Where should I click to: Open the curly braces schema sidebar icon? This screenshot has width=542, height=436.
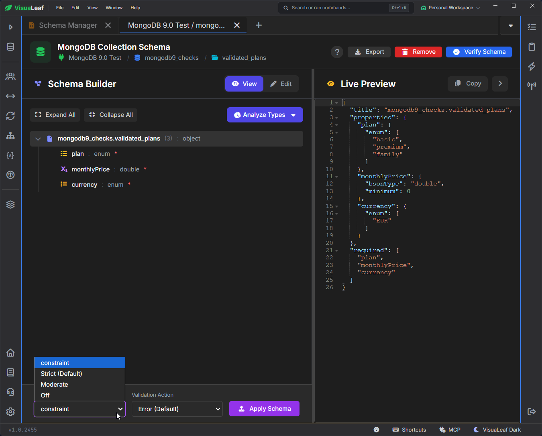pyautogui.click(x=10, y=155)
